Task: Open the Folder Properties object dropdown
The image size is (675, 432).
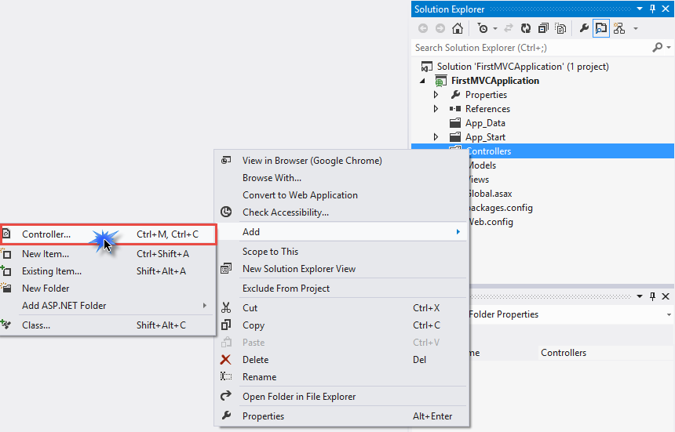Action: point(669,314)
